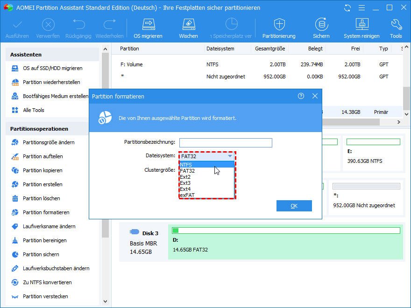Click the Speicherplatz pie chart icon

(232, 24)
